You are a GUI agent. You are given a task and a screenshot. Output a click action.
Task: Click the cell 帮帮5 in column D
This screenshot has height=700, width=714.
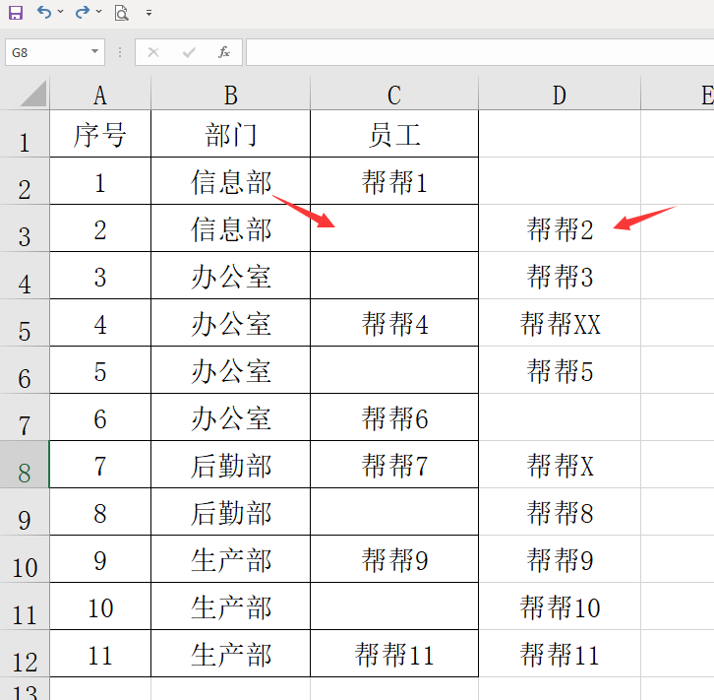pos(560,370)
